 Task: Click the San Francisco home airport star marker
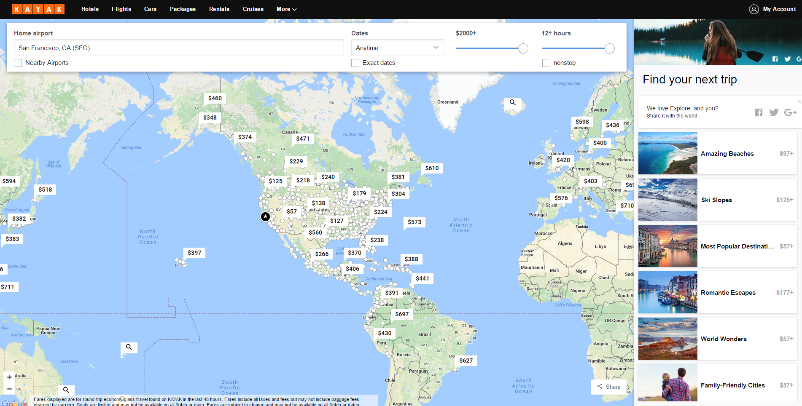[x=265, y=216]
